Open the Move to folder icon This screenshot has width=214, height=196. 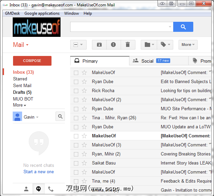(x=149, y=45)
